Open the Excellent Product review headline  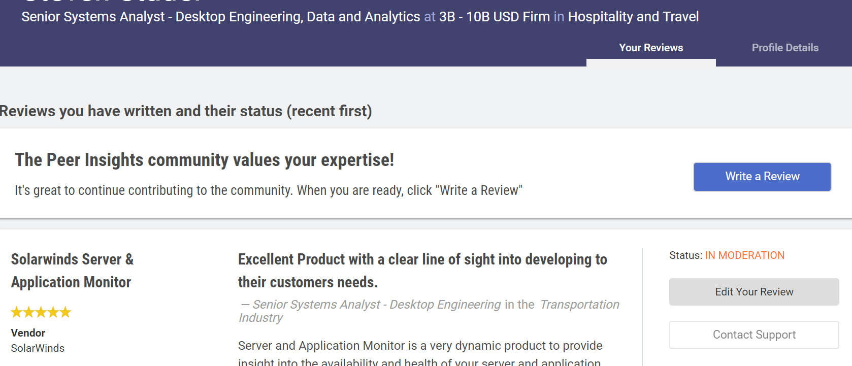[422, 271]
